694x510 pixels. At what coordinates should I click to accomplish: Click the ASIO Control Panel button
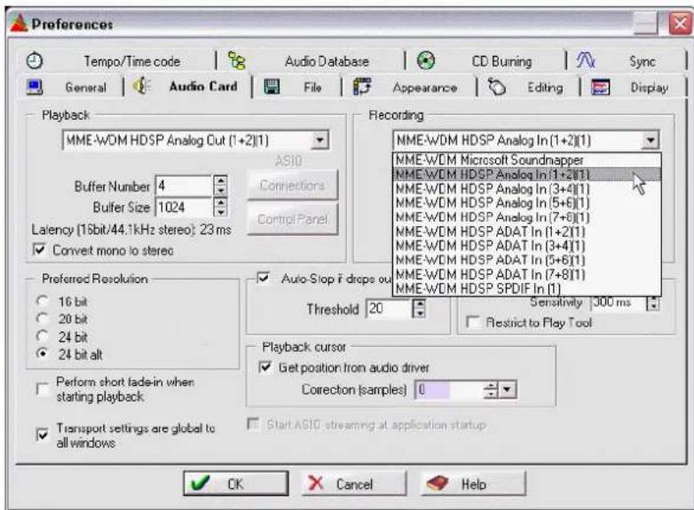[292, 218]
